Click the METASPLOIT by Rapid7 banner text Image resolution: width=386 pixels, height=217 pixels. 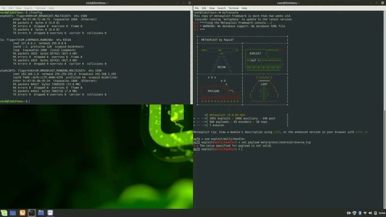pos(217,40)
